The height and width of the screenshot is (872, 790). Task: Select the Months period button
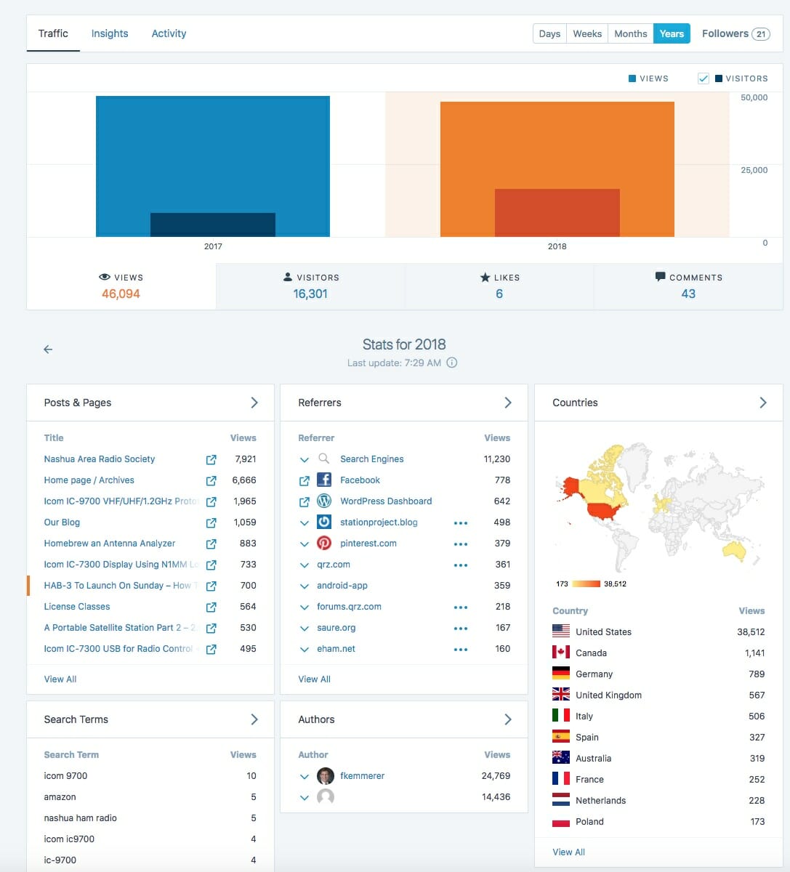630,33
